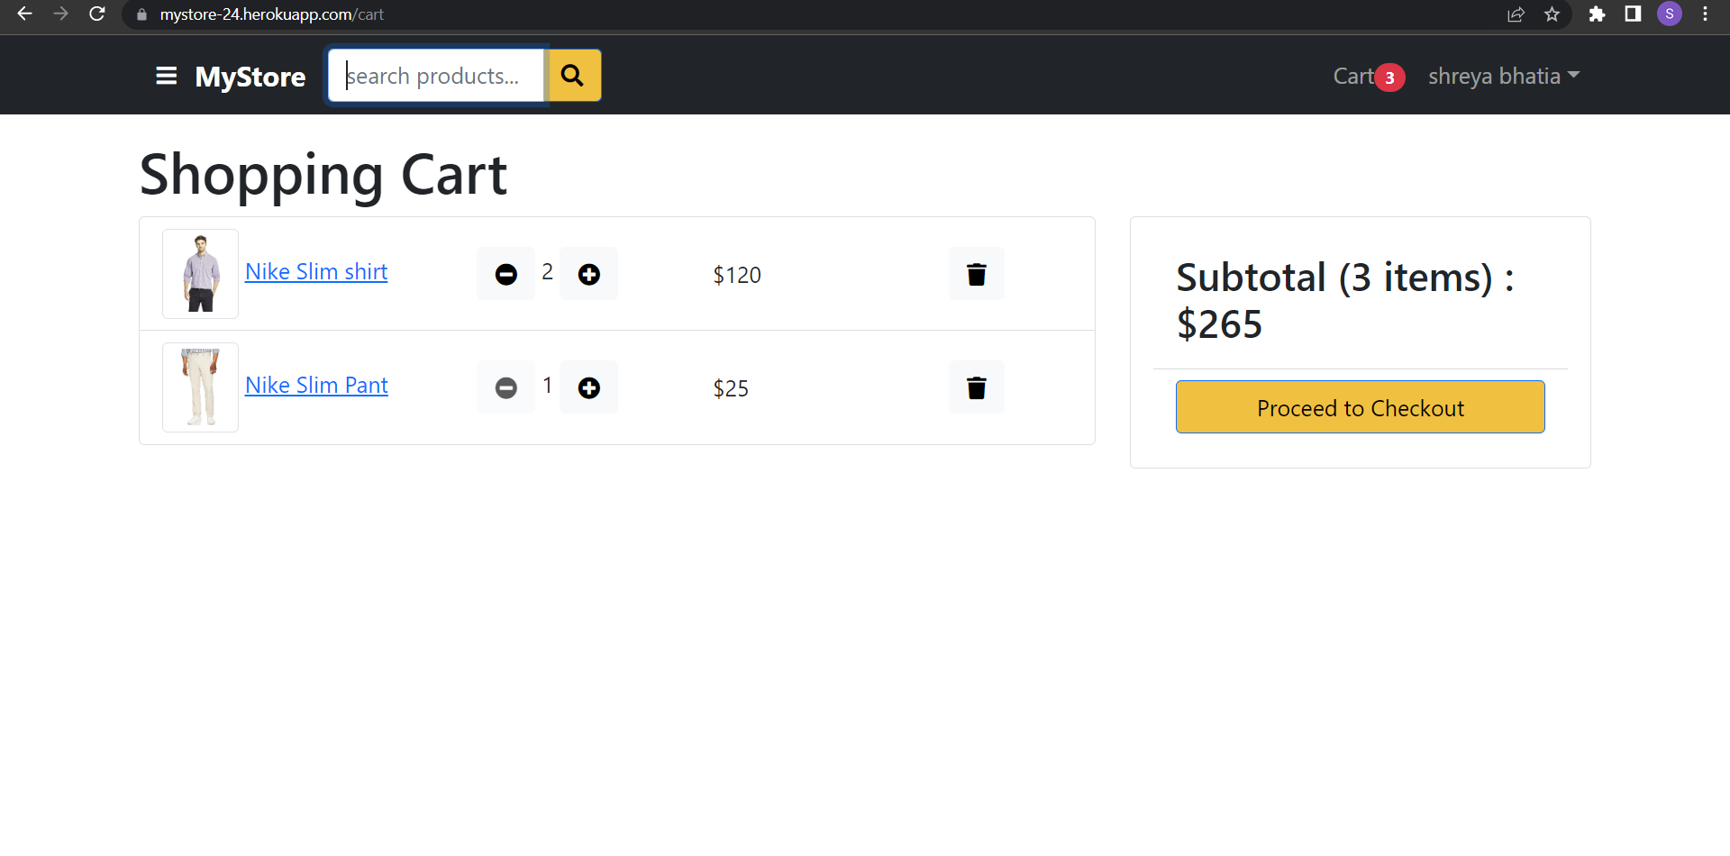The width and height of the screenshot is (1730, 856).
Task: Increase Nike Slim shirt quantity with plus icon
Action: pyautogui.click(x=588, y=274)
